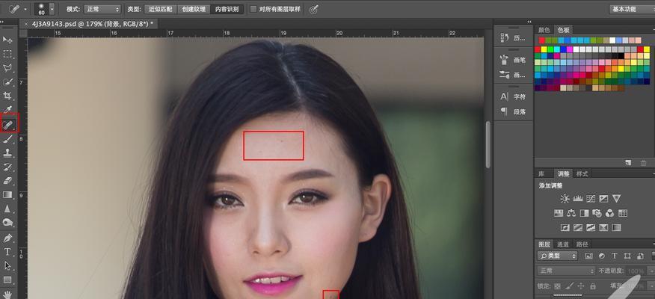Add a Black & White adjustment
655x299 pixels.
[585, 213]
